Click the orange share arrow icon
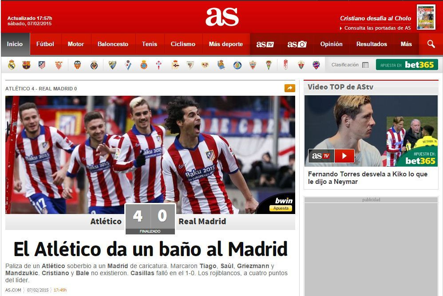This screenshot has width=443, height=296. pyautogui.click(x=289, y=88)
